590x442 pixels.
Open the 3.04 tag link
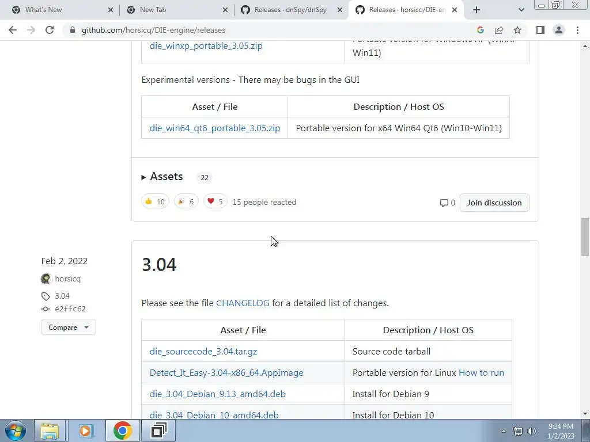pos(62,296)
